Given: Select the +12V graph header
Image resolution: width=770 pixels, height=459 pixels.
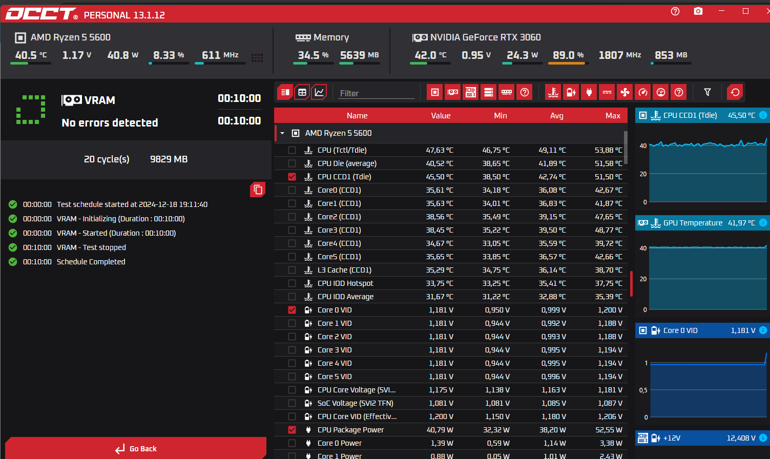Looking at the screenshot, I should click(x=702, y=438).
